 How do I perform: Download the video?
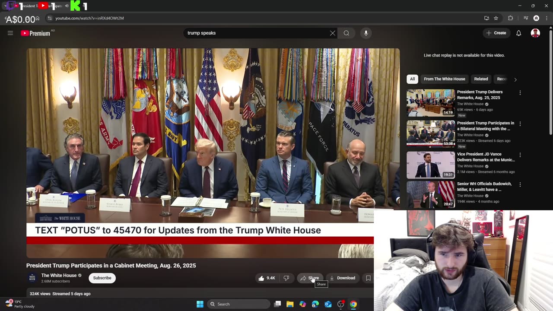343,278
